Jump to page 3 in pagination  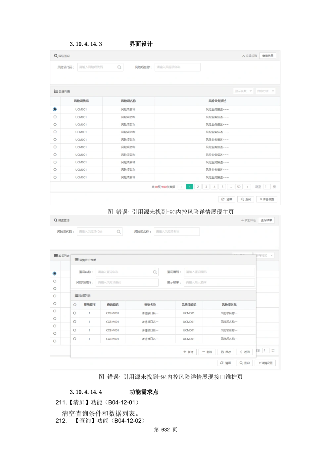coord(206,187)
